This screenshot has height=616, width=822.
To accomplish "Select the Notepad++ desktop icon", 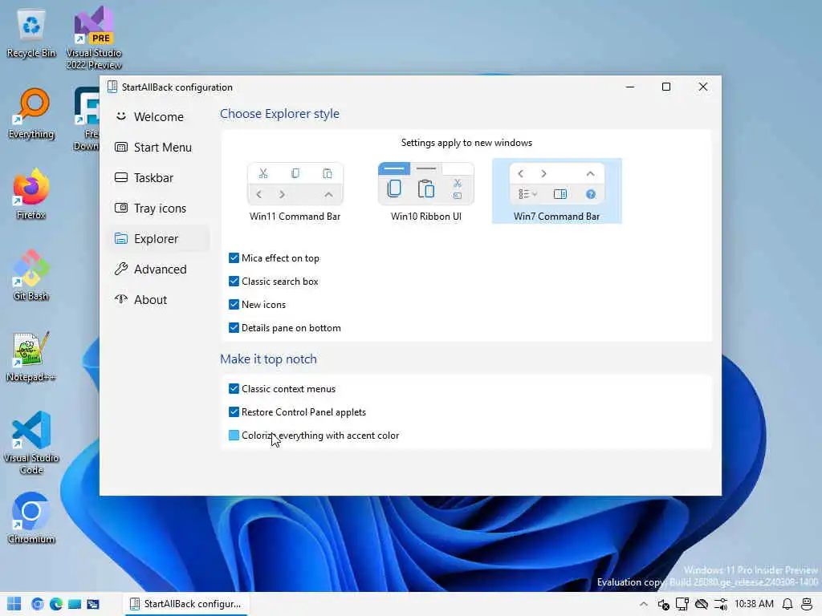I will click(31, 357).
